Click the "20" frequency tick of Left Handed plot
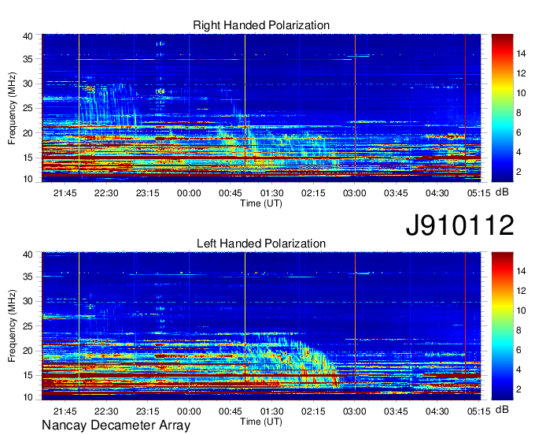 [x=28, y=351]
